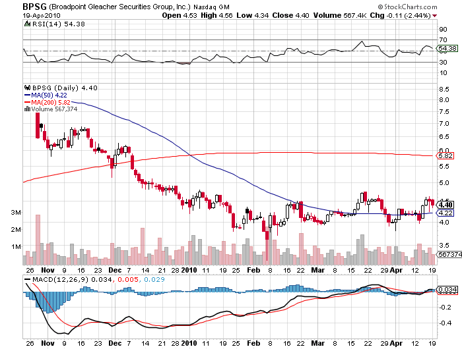
Task: Click the Close 4.40 value in header
Action: 290,15
